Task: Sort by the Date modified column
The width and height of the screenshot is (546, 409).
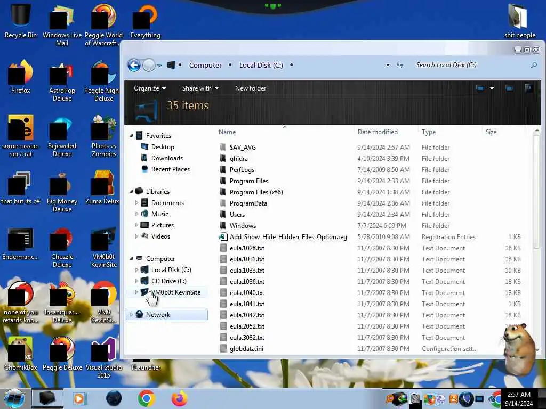Action: [378, 132]
